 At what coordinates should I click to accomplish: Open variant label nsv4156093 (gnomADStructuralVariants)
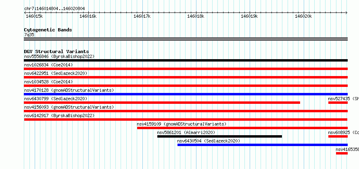(x=69, y=107)
